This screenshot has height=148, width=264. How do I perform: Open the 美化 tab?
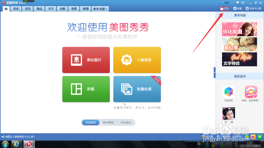click(16, 9)
